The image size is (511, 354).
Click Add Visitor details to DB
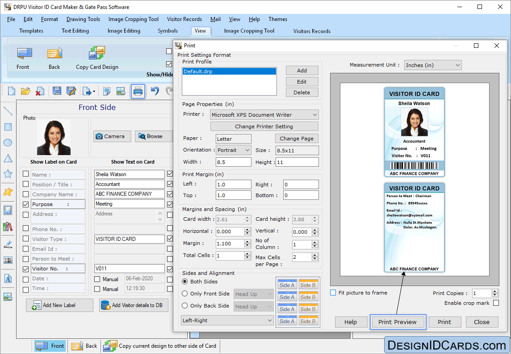pos(134,305)
